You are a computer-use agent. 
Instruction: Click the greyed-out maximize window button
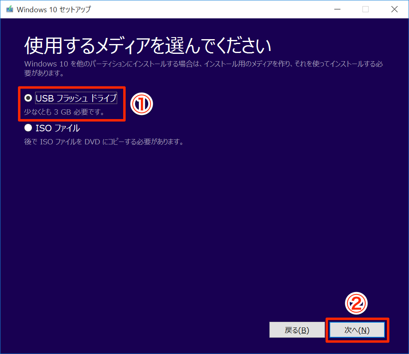pos(365,9)
